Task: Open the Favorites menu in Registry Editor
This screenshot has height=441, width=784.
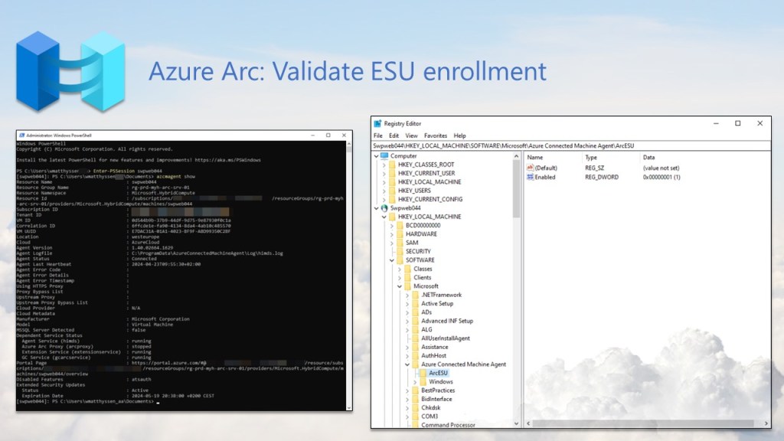Action: pyautogui.click(x=435, y=136)
